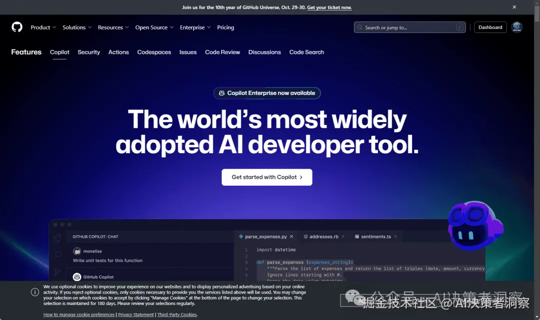This screenshot has height=320, width=540.
Task: Click the Features heading link
Action: coord(26,52)
